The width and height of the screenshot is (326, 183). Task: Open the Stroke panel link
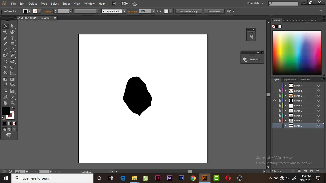tap(48, 11)
